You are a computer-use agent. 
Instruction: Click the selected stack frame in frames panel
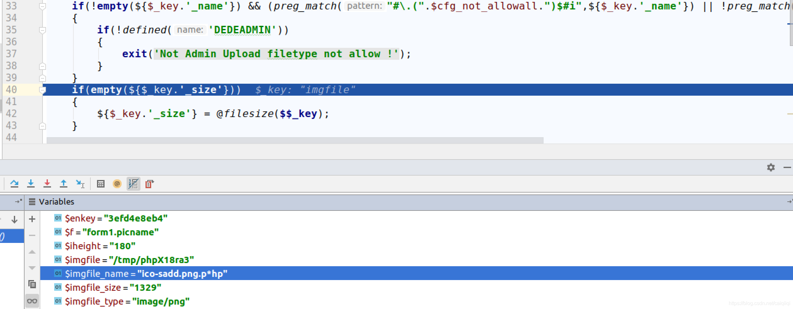click(12, 236)
